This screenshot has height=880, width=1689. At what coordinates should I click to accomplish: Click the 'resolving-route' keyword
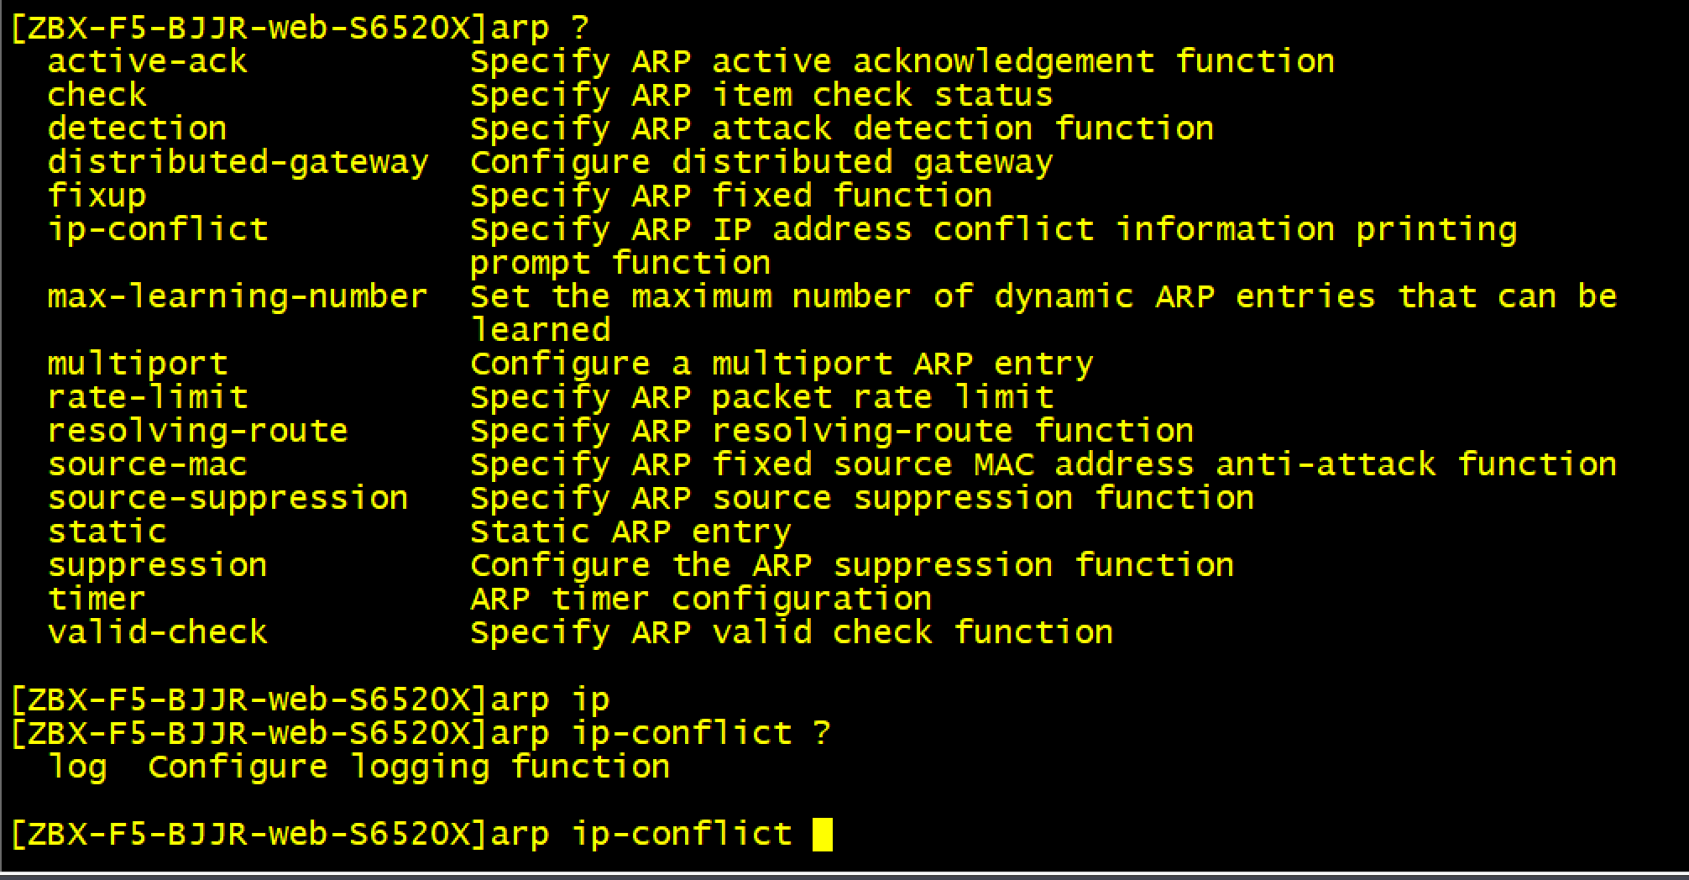(x=198, y=432)
